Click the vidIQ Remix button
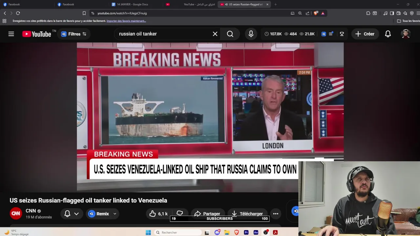 [99, 214]
